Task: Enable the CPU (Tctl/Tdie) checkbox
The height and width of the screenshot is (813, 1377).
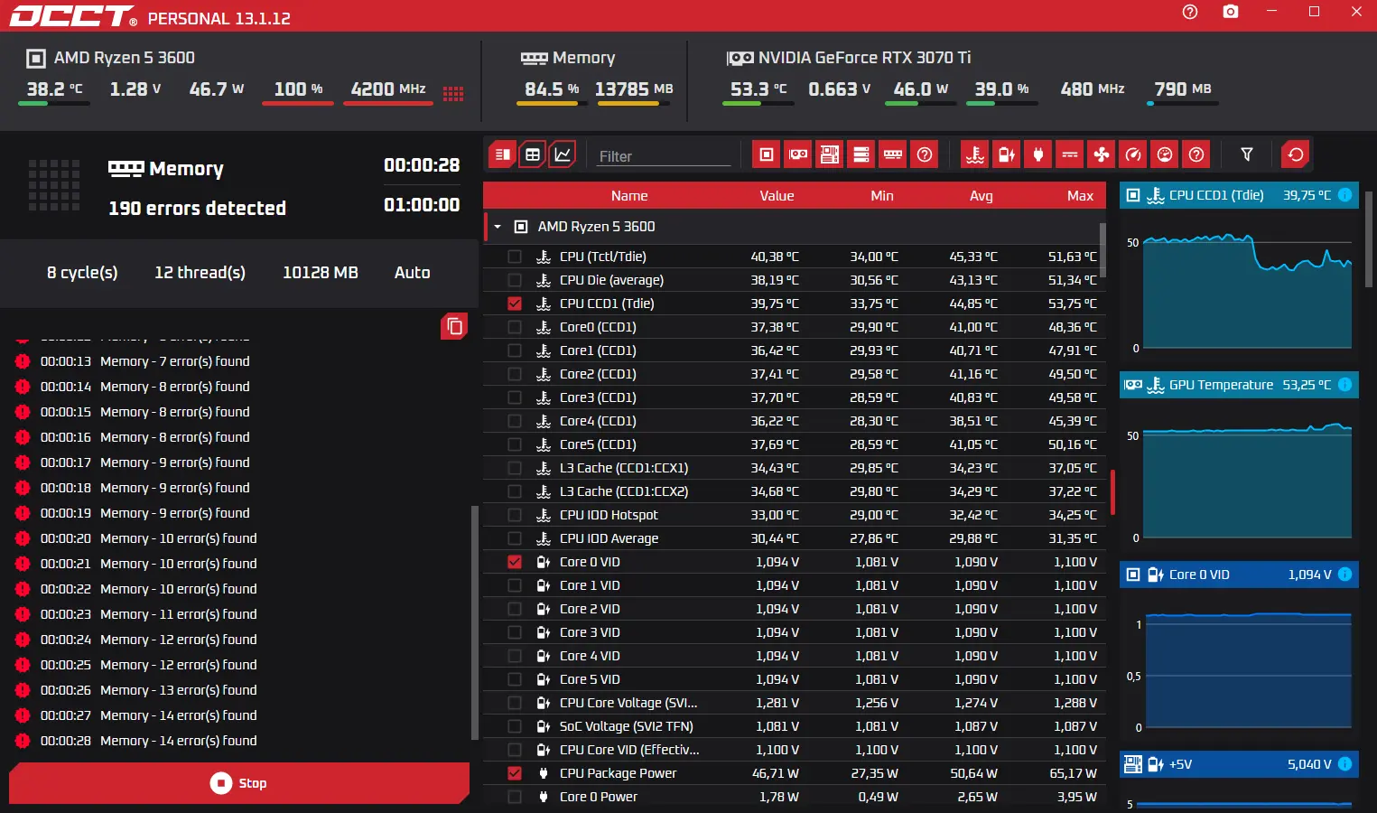Action: (515, 257)
